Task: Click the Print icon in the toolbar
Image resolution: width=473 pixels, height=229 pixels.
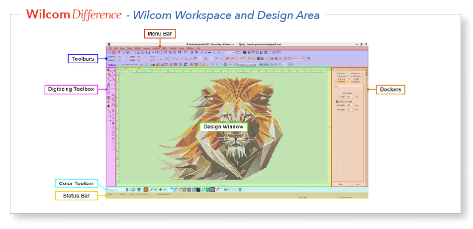Action: pyautogui.click(x=157, y=52)
